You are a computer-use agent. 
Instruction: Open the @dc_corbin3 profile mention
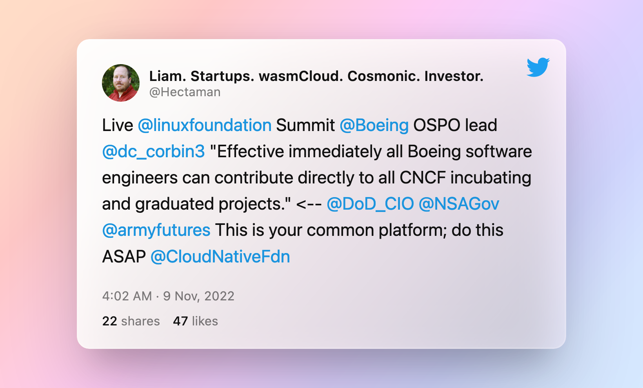tap(153, 152)
